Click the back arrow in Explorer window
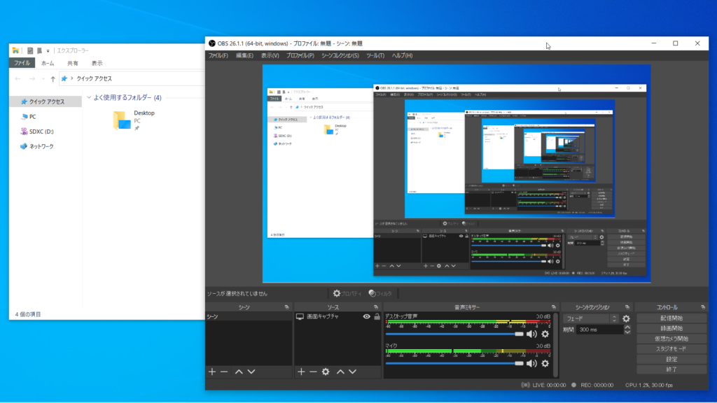Image resolution: width=717 pixels, height=403 pixels. coord(18,78)
